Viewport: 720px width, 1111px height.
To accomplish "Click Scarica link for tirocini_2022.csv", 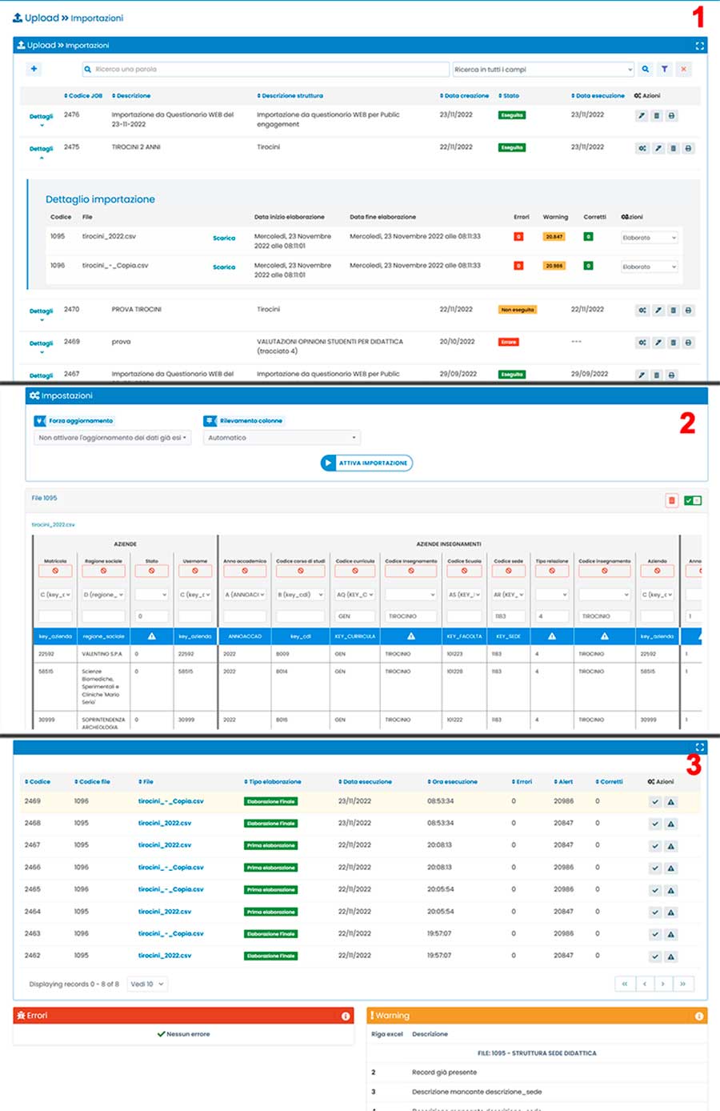I will pos(224,238).
